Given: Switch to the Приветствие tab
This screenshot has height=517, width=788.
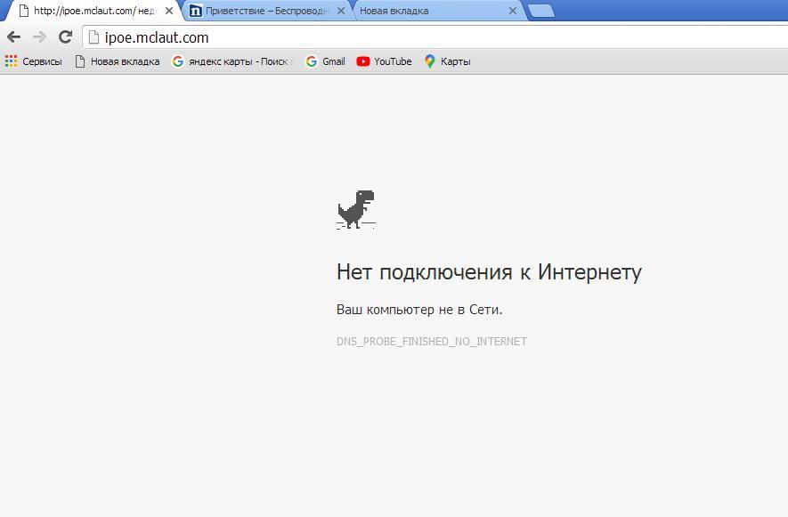Looking at the screenshot, I should tap(266, 11).
